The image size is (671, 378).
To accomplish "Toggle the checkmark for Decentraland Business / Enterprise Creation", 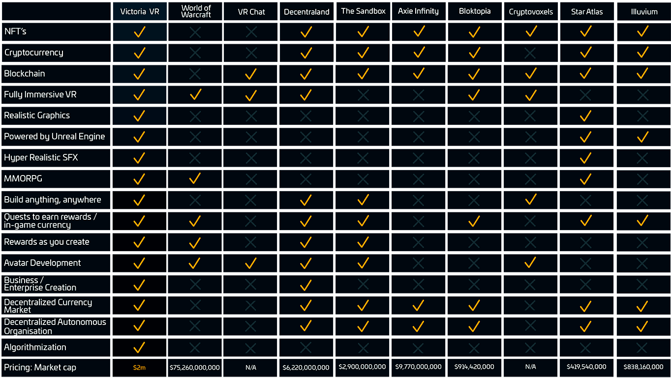I will click(306, 284).
